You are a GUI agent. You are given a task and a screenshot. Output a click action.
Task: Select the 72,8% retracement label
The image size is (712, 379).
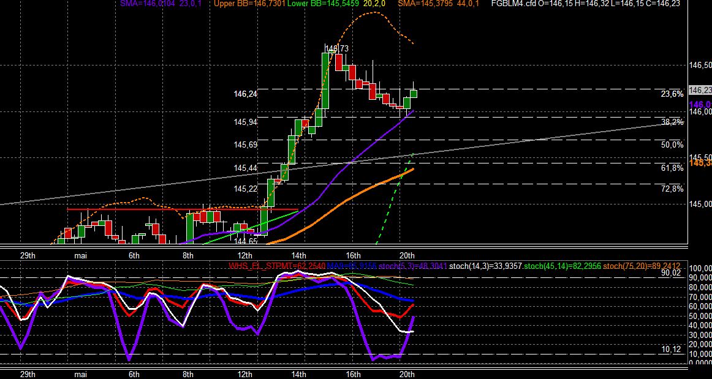pyautogui.click(x=672, y=189)
